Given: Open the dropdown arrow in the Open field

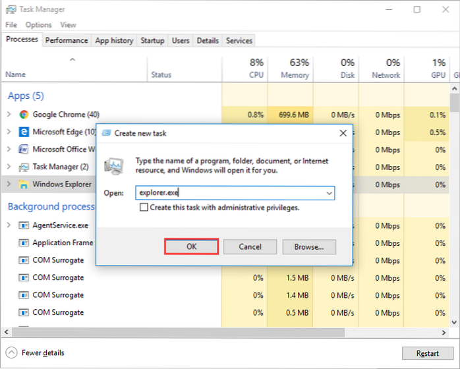Looking at the screenshot, I should point(328,193).
